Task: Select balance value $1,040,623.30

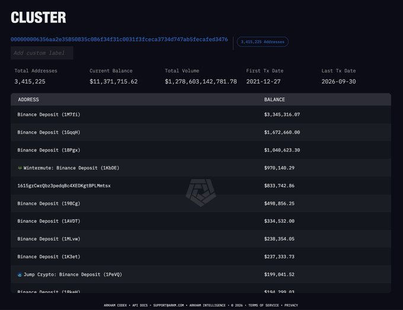Action: (x=282, y=150)
